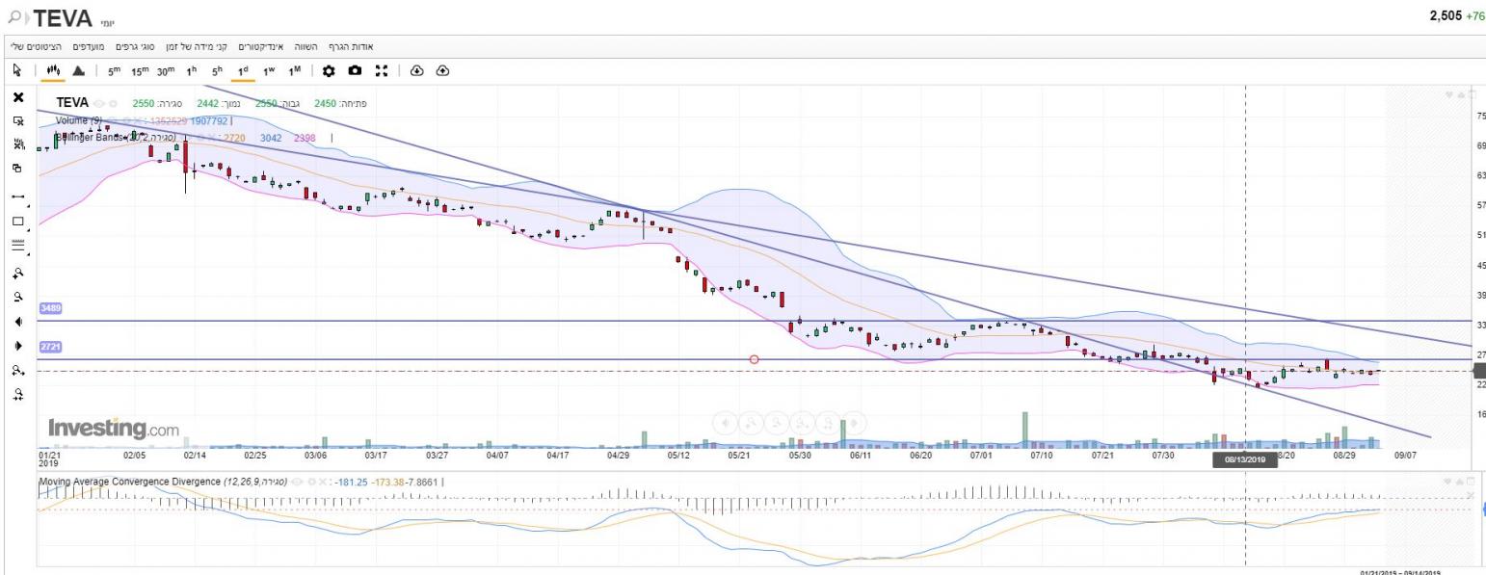Switch to the area chart type icon
The image size is (1486, 575).
click(79, 71)
